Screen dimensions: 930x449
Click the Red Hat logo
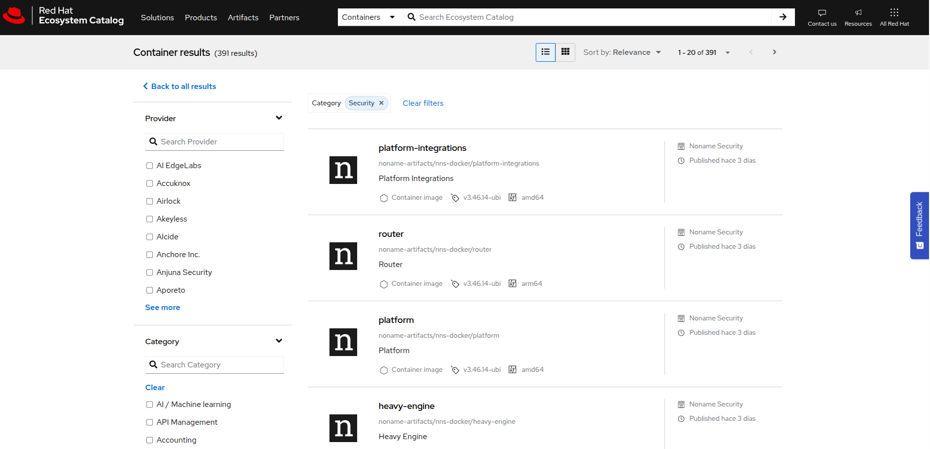pos(14,16)
